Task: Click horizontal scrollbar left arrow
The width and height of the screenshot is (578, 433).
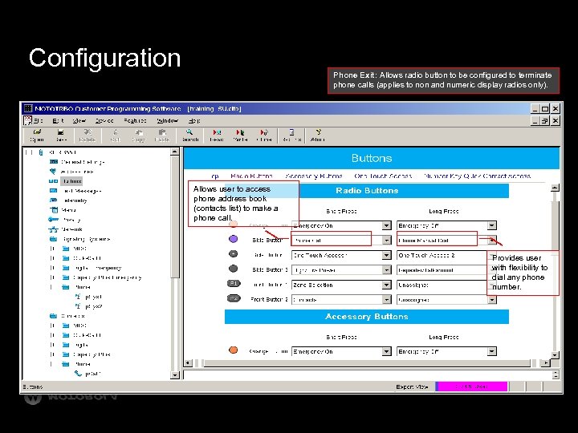Action: coord(188,363)
